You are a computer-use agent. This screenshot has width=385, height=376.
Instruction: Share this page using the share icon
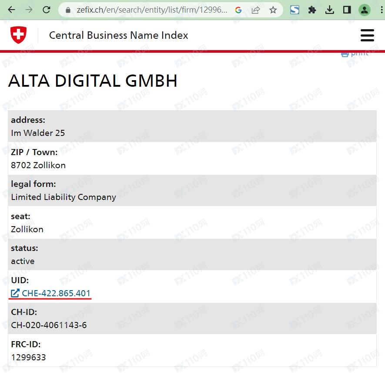coord(256,10)
